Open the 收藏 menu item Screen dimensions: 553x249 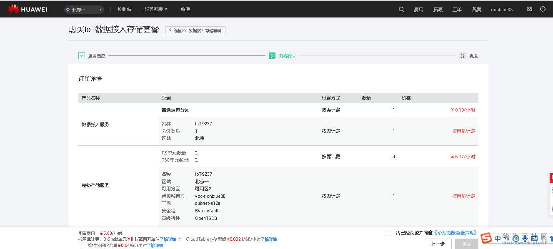[185, 9]
